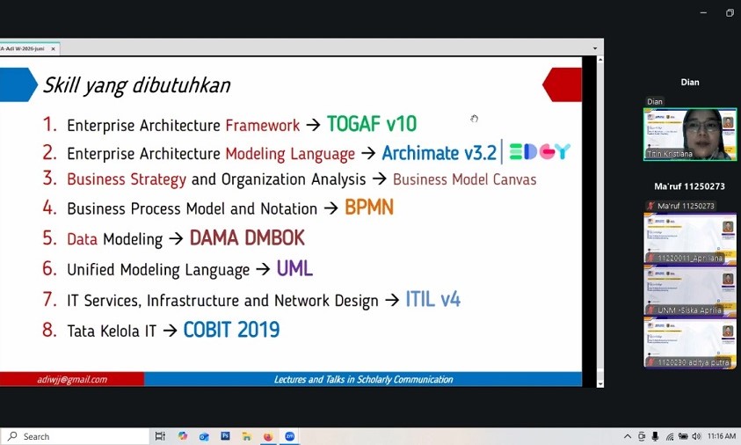The image size is (741, 445).
Task: Select the UNM -Siska Aprilia video tile
Action: click(690, 290)
